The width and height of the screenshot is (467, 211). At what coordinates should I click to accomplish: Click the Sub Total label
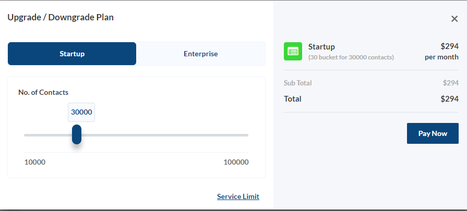pos(297,83)
